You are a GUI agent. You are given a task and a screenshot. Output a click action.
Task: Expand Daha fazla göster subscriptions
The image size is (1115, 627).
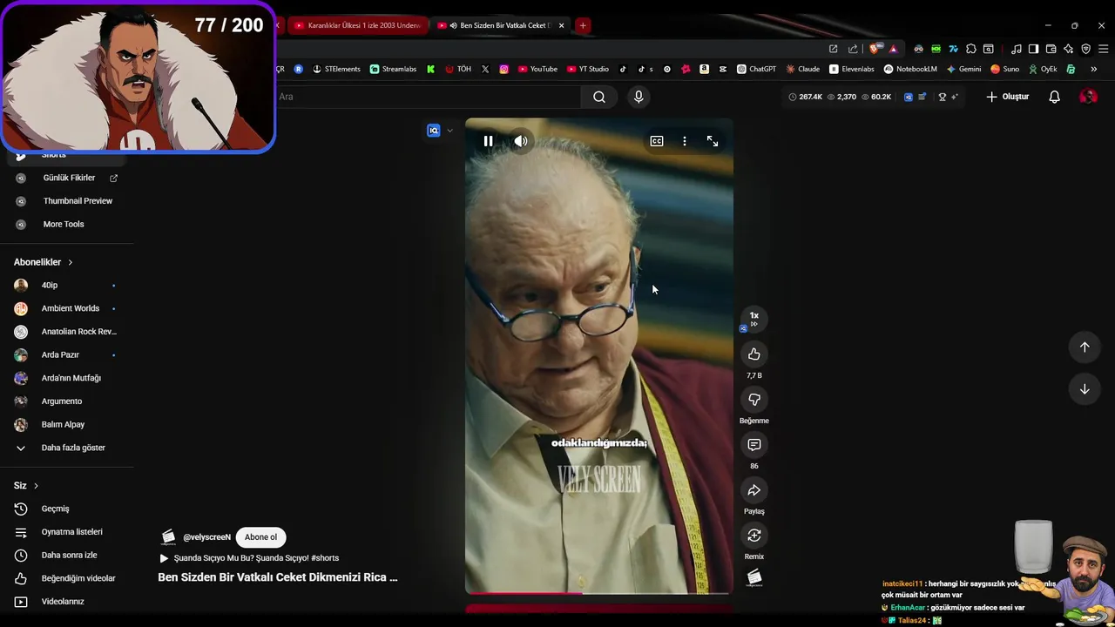pyautogui.click(x=66, y=448)
